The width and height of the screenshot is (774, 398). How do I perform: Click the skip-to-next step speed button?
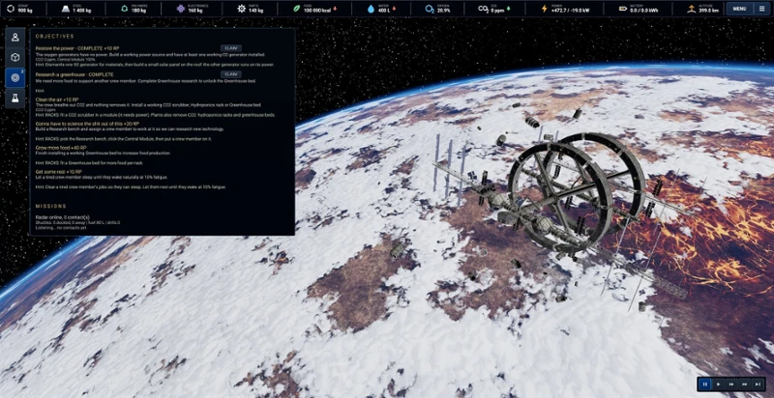[758, 384]
